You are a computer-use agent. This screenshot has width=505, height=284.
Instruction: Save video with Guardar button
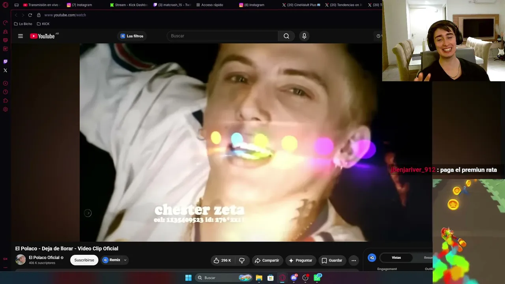coord(332,260)
